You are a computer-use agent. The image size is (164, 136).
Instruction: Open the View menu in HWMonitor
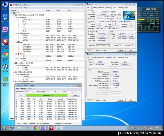tap(21, 8)
